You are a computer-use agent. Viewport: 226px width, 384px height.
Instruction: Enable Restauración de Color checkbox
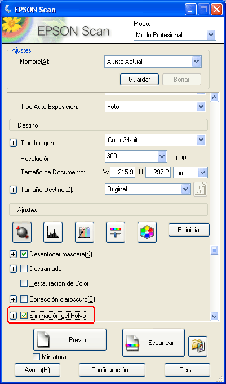coord(24,283)
